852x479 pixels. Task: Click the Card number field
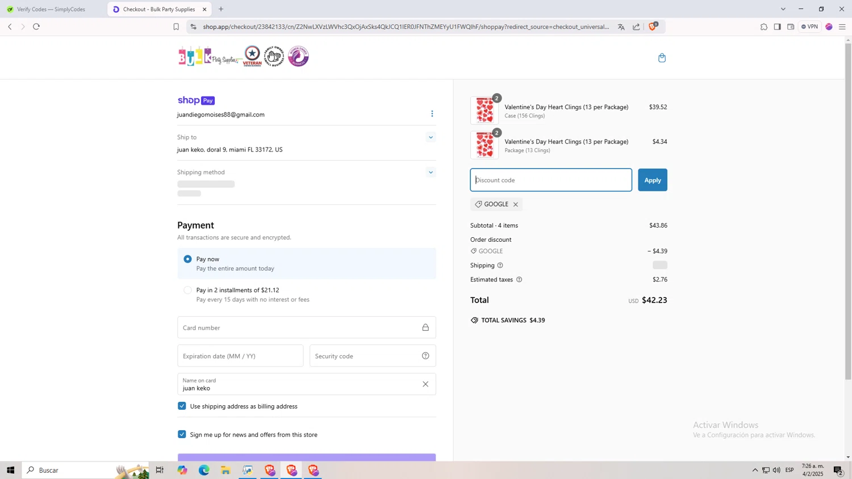(x=307, y=327)
